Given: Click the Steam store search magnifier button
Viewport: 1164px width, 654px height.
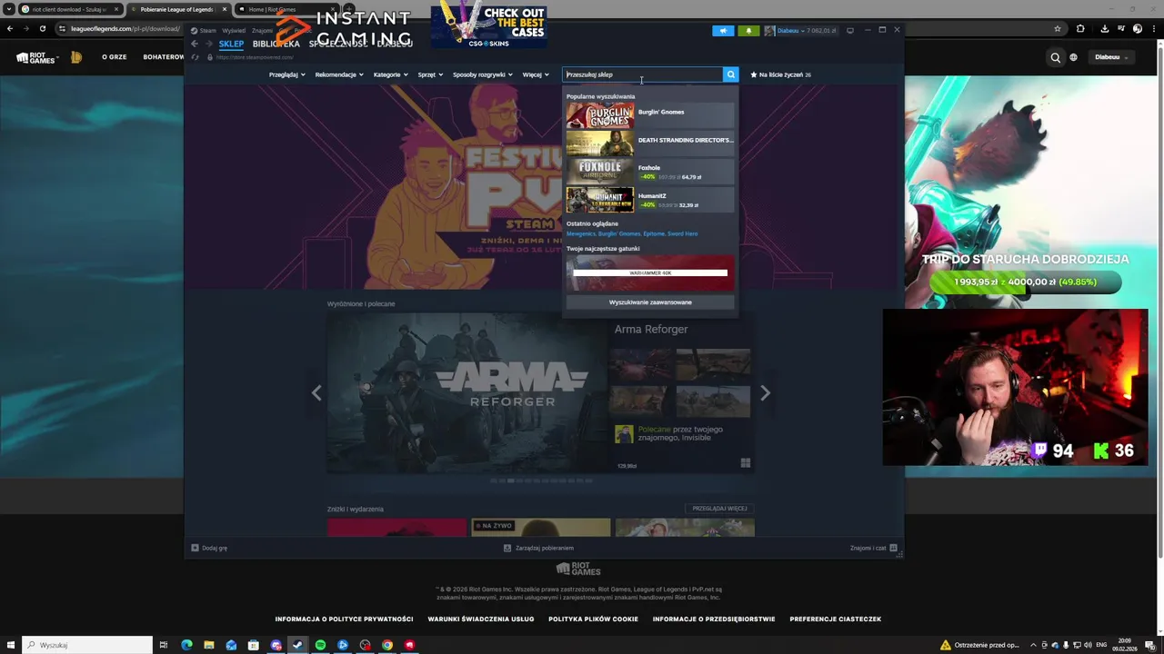Looking at the screenshot, I should pos(730,74).
